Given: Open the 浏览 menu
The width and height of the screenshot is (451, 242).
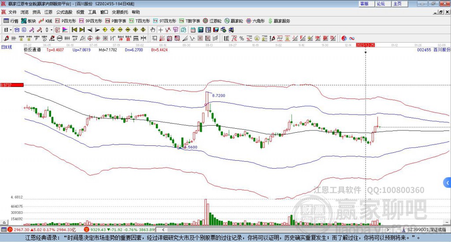Looking at the screenshot, I should (x=25, y=12).
